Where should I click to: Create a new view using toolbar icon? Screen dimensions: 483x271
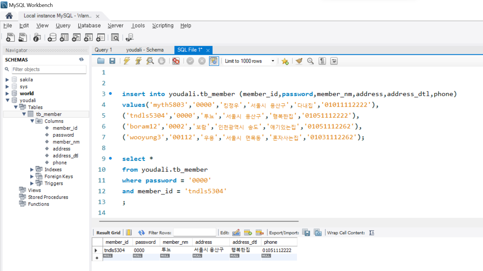click(76, 37)
